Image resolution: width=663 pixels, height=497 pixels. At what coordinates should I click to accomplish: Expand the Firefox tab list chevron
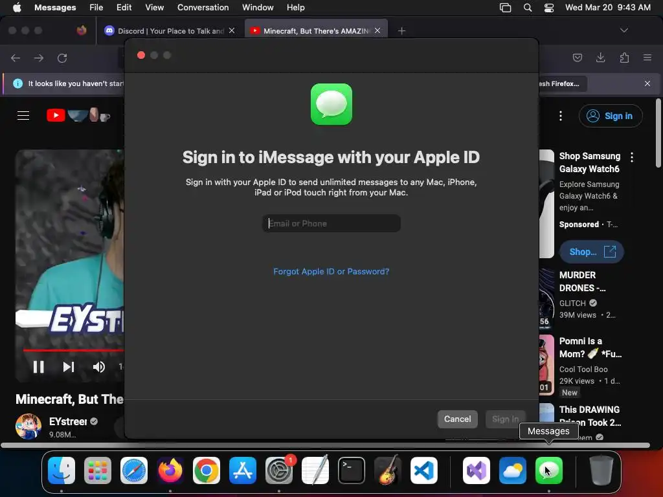point(624,30)
